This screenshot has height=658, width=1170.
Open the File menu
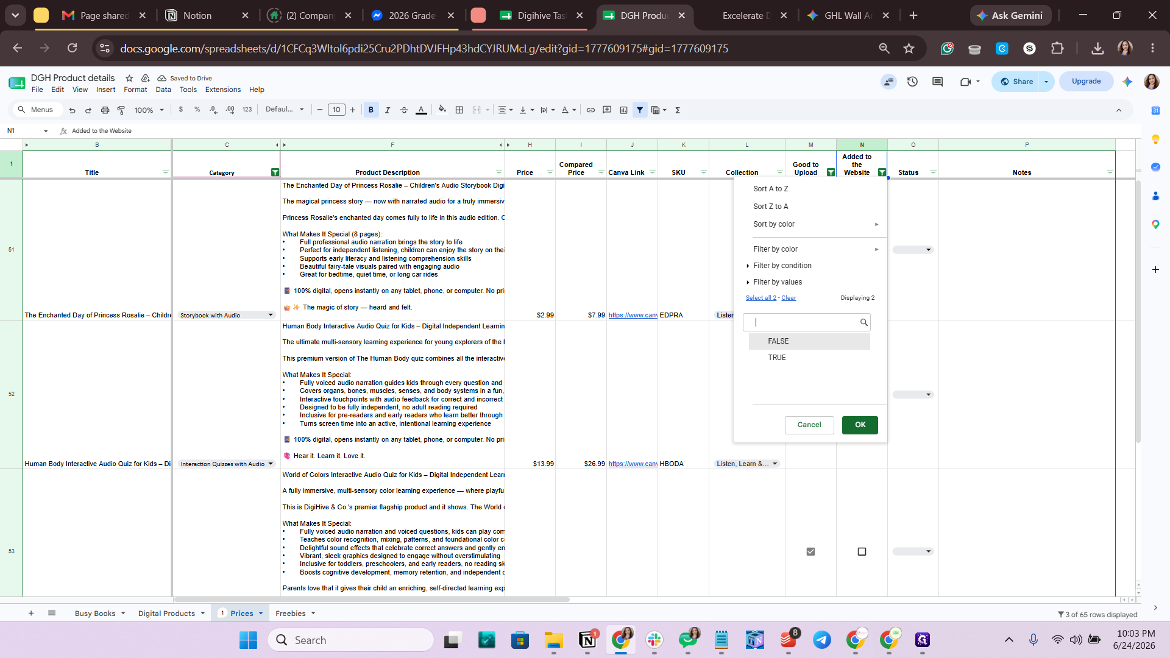tap(37, 90)
